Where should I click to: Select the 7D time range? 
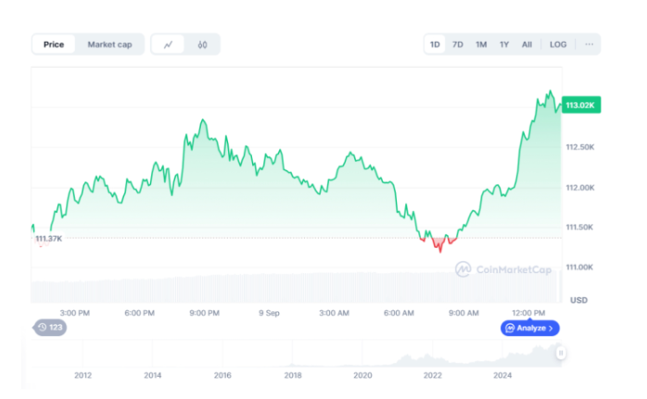point(458,44)
